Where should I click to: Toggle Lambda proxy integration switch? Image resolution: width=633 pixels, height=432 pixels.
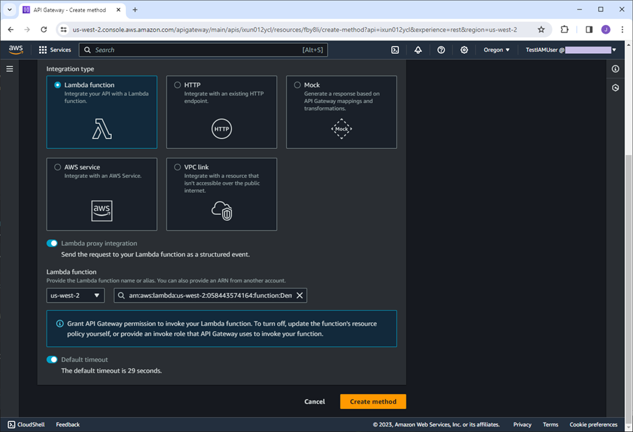point(52,243)
